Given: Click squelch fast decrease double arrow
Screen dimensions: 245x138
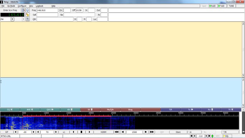Looking at the screenshot, I should [x=192, y=136].
